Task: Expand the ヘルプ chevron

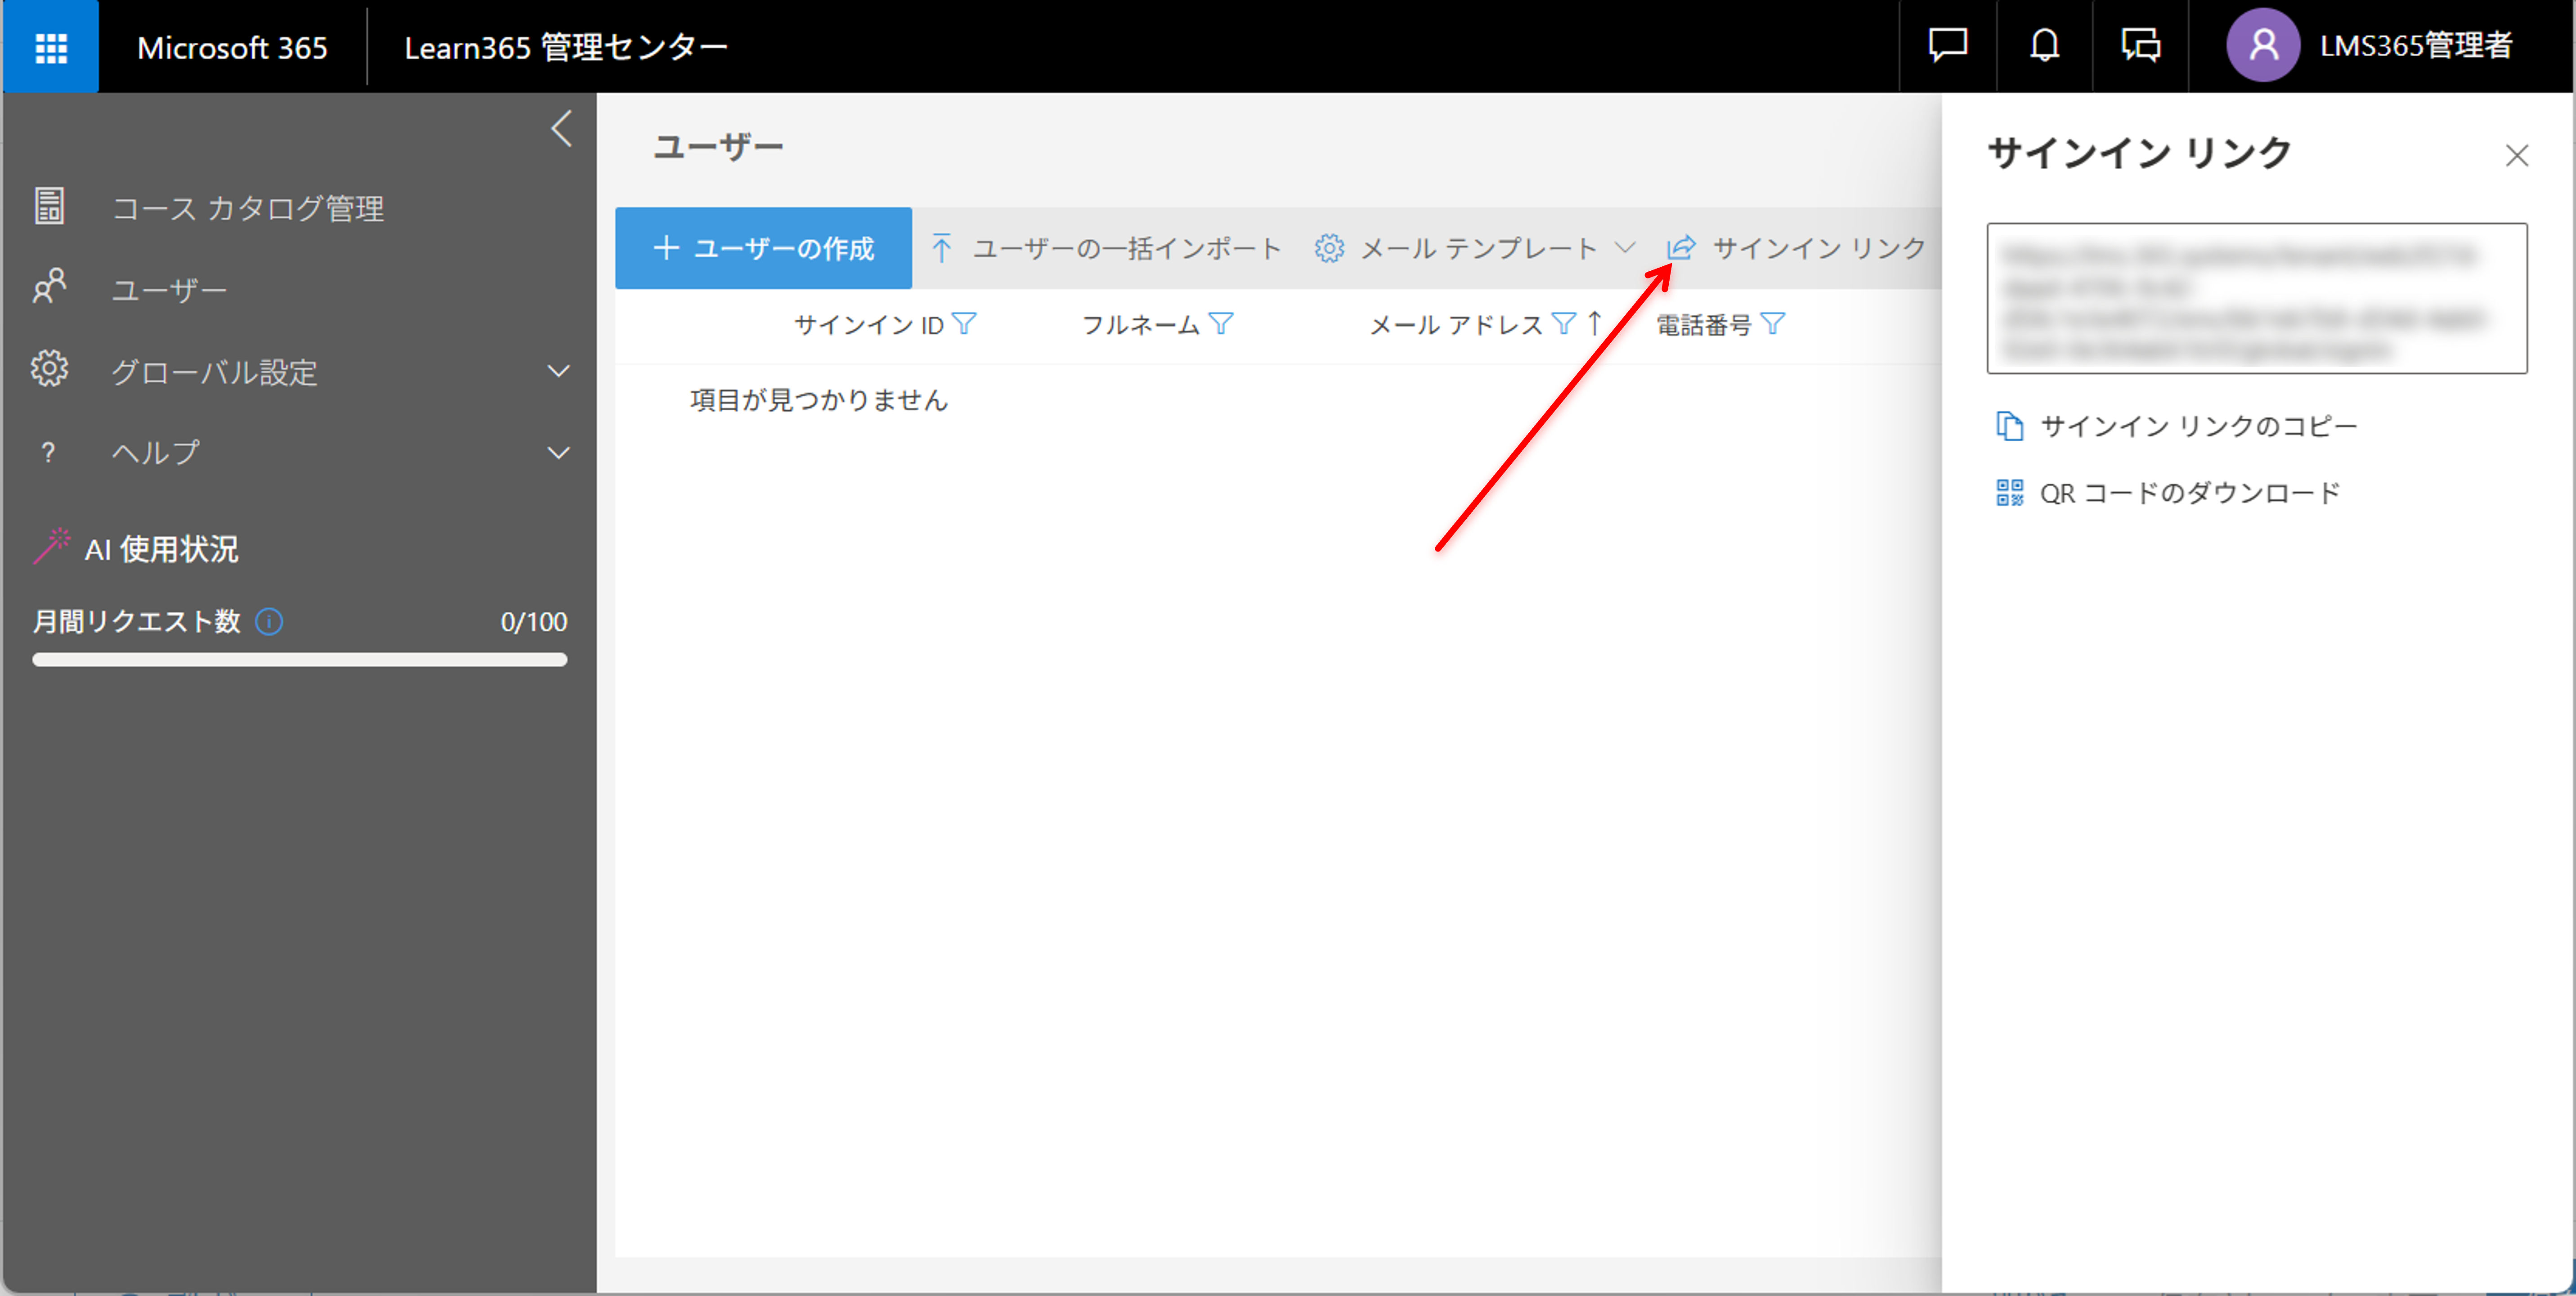Action: pyautogui.click(x=559, y=453)
